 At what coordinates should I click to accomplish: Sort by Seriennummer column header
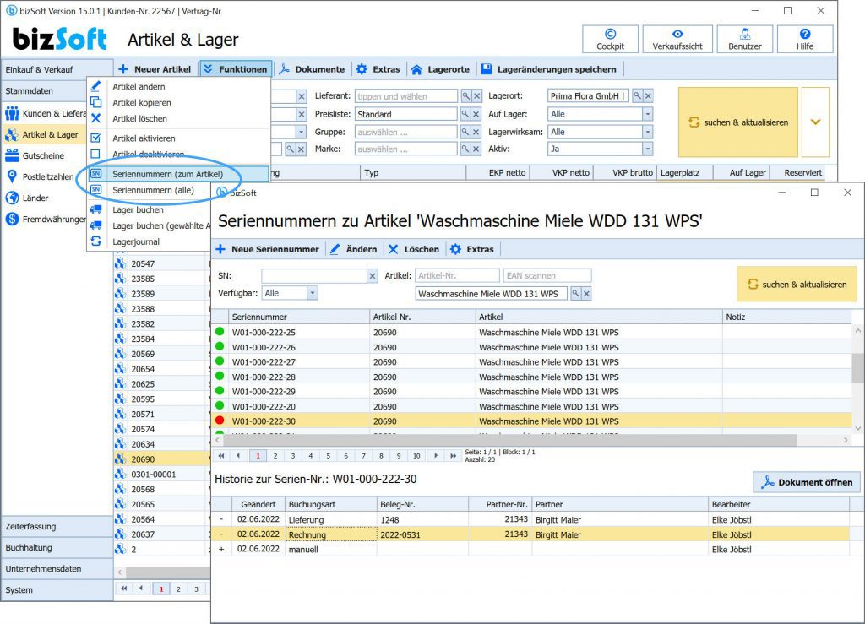pyautogui.click(x=299, y=317)
